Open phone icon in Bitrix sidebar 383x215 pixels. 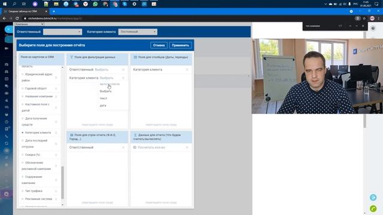(x=7, y=136)
